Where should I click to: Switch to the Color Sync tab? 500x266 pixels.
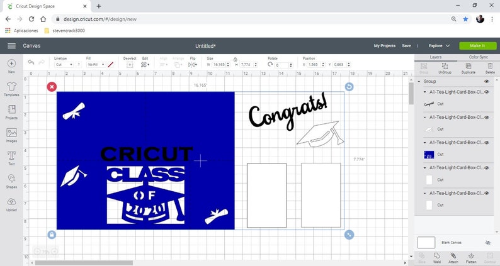click(x=479, y=57)
